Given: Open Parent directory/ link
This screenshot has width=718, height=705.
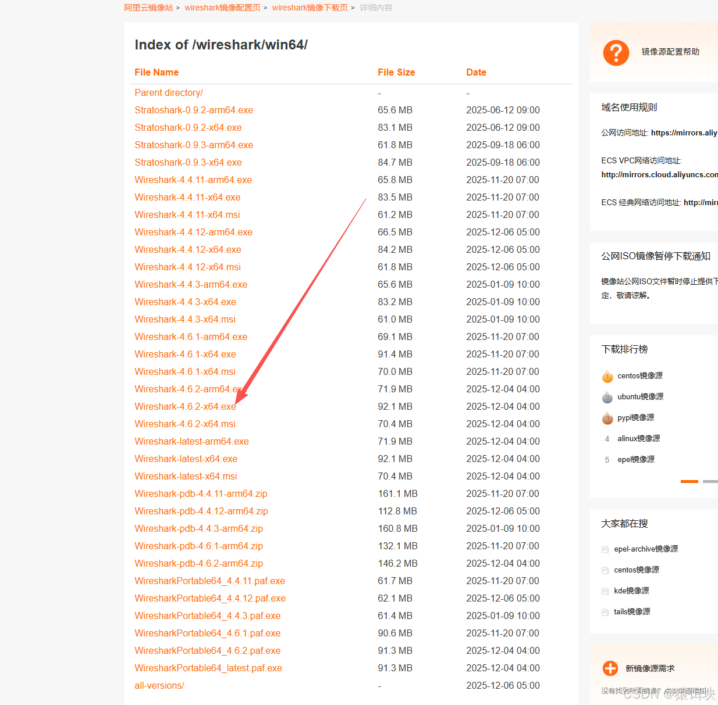Looking at the screenshot, I should point(169,92).
